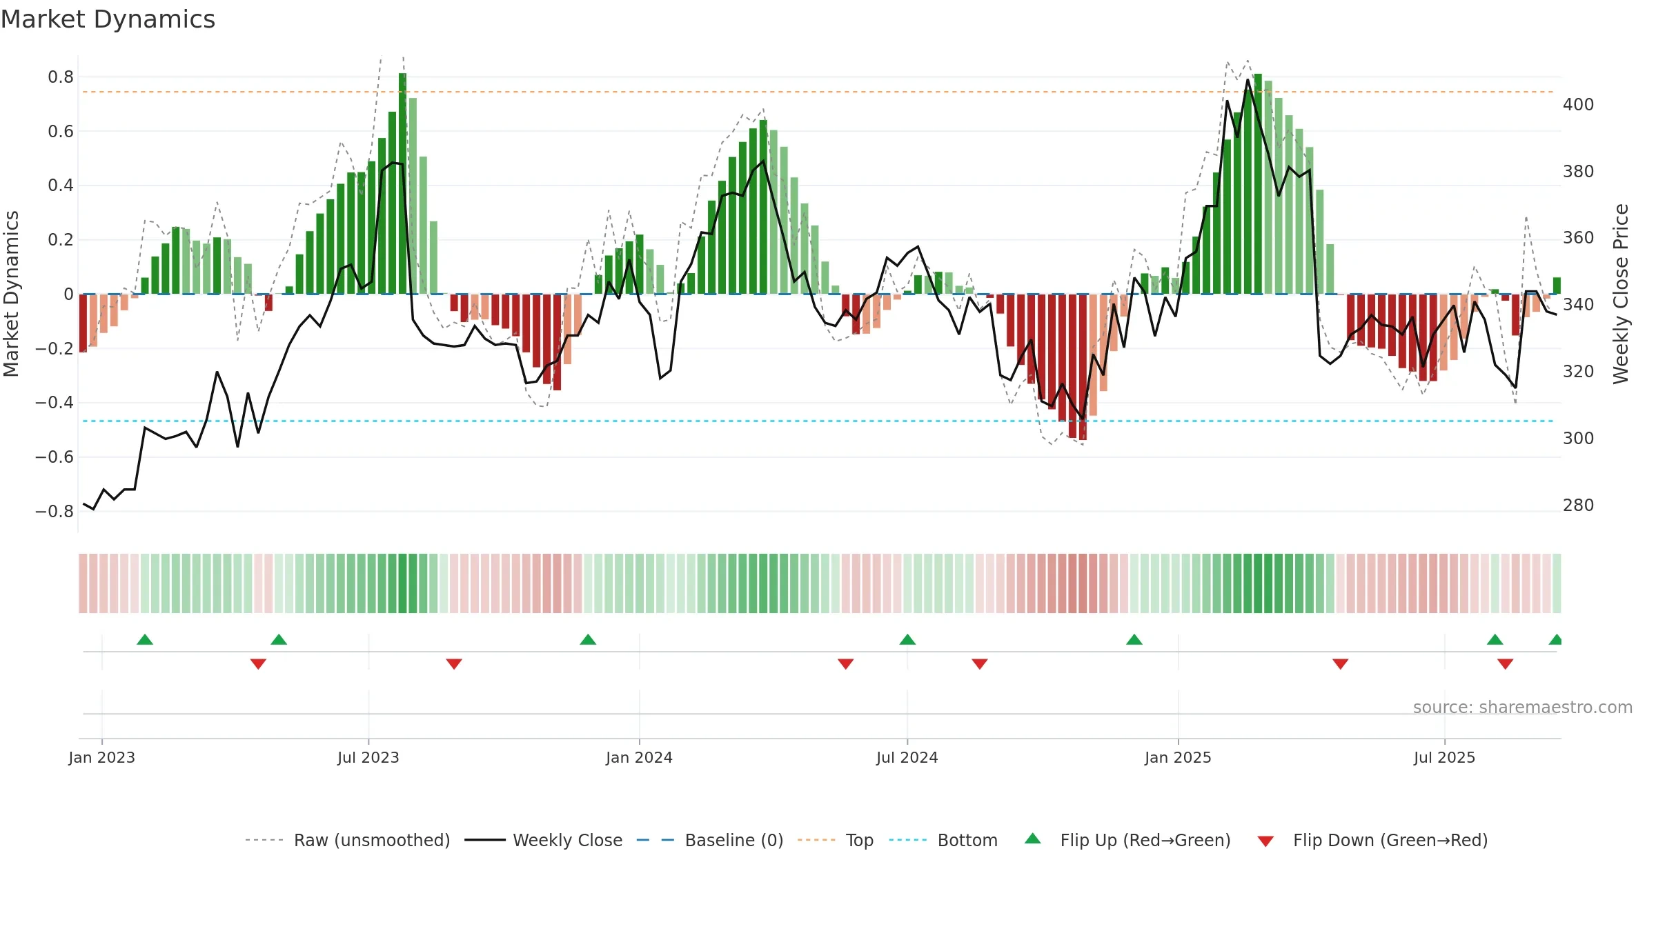Screen dimensions: 1656x931
Task: Hide the Top threshold legend entry
Action: click(836, 840)
